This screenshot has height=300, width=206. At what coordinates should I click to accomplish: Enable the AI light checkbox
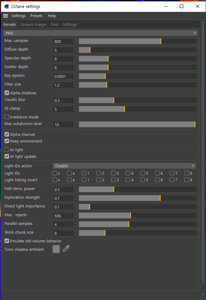(x=7, y=149)
